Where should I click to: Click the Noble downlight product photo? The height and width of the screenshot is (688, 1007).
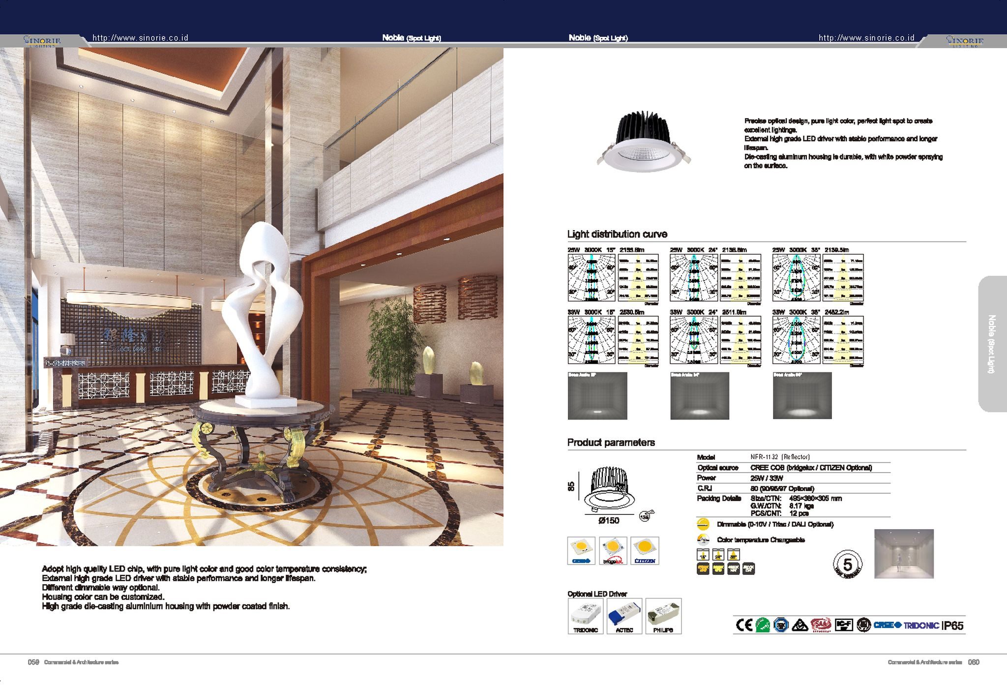644,142
